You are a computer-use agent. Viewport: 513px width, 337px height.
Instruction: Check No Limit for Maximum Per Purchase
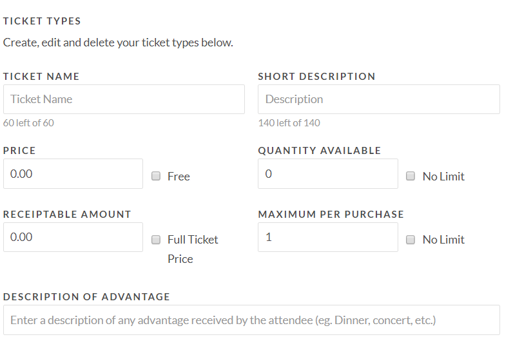pyautogui.click(x=411, y=240)
